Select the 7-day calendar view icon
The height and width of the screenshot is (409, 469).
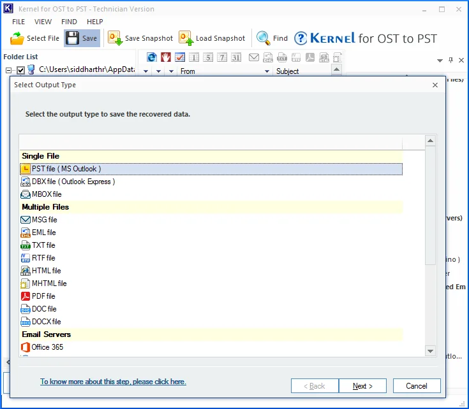222,57
